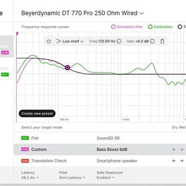Adjust the frequency knob icon

119,41
